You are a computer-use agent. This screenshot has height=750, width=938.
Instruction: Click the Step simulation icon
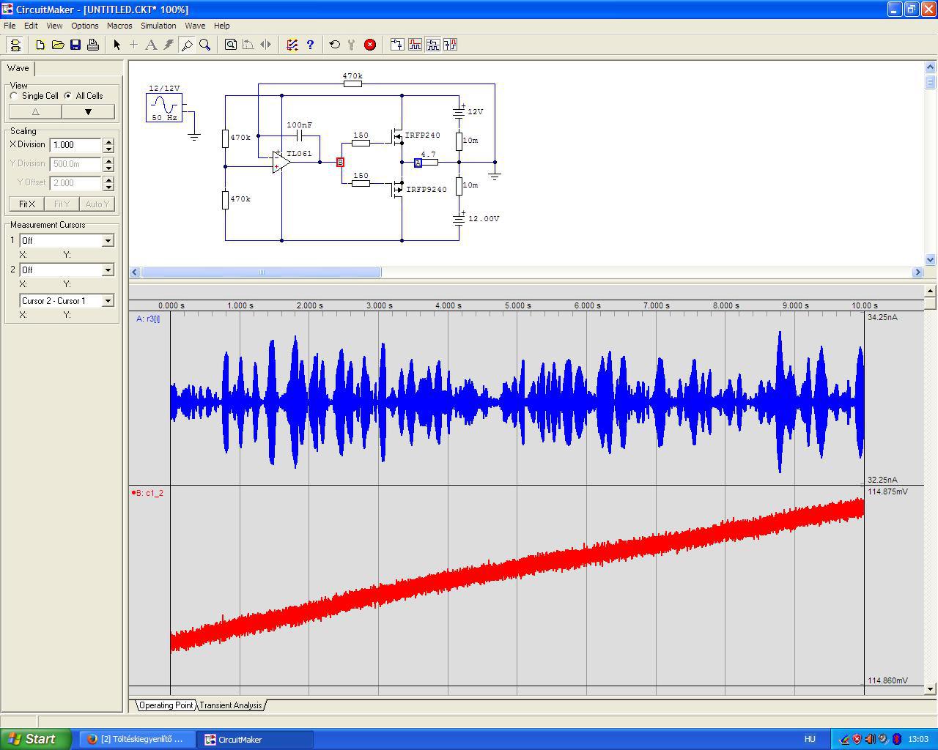coord(352,45)
